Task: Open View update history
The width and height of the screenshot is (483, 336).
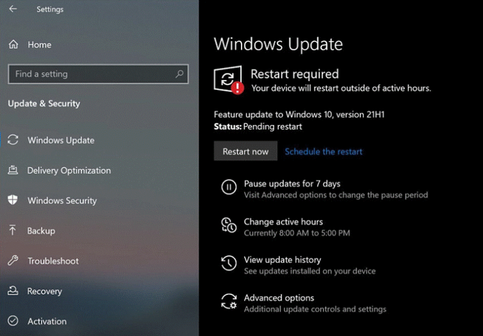Action: 282,260
